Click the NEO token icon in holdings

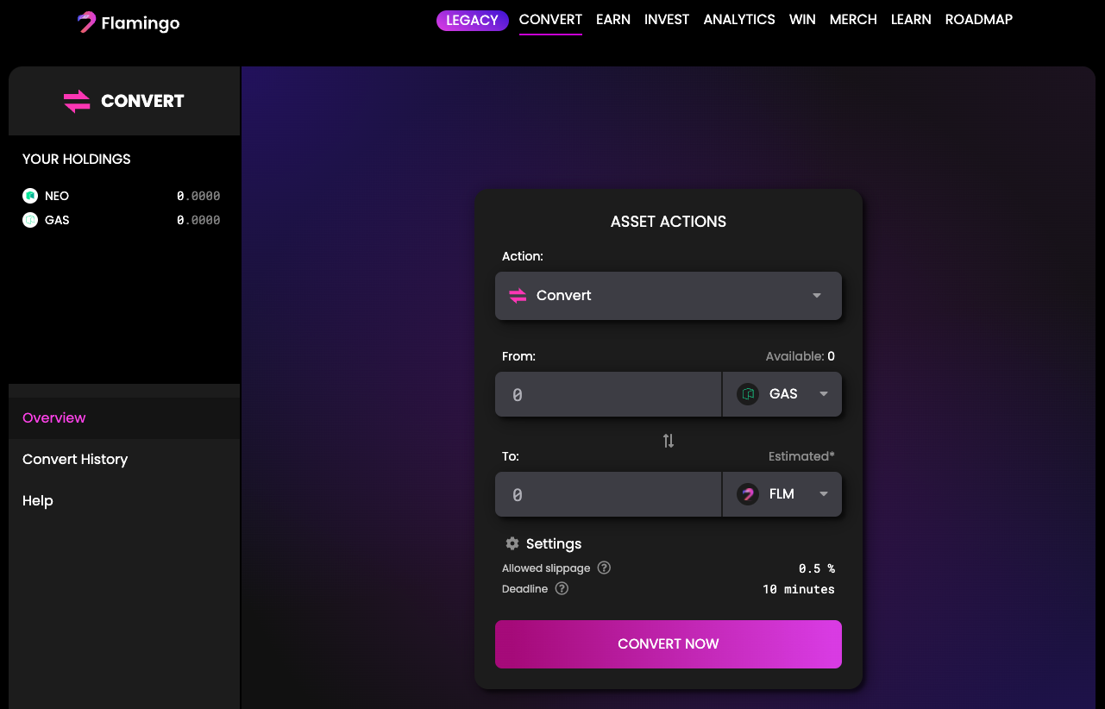(x=30, y=196)
